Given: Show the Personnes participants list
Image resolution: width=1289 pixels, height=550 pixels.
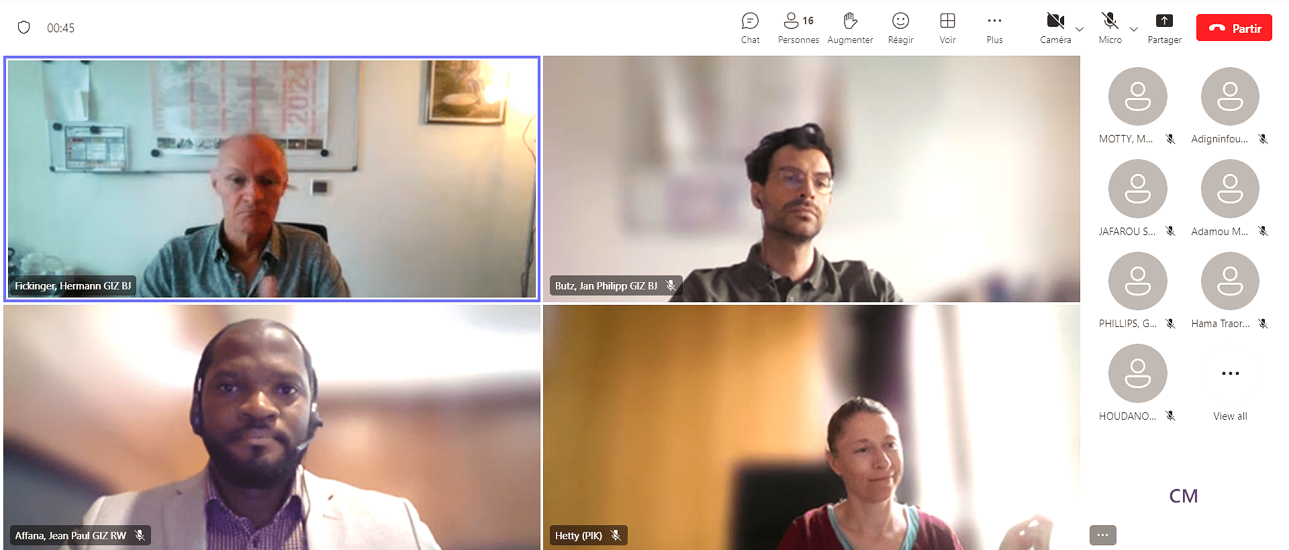Looking at the screenshot, I should (x=798, y=28).
